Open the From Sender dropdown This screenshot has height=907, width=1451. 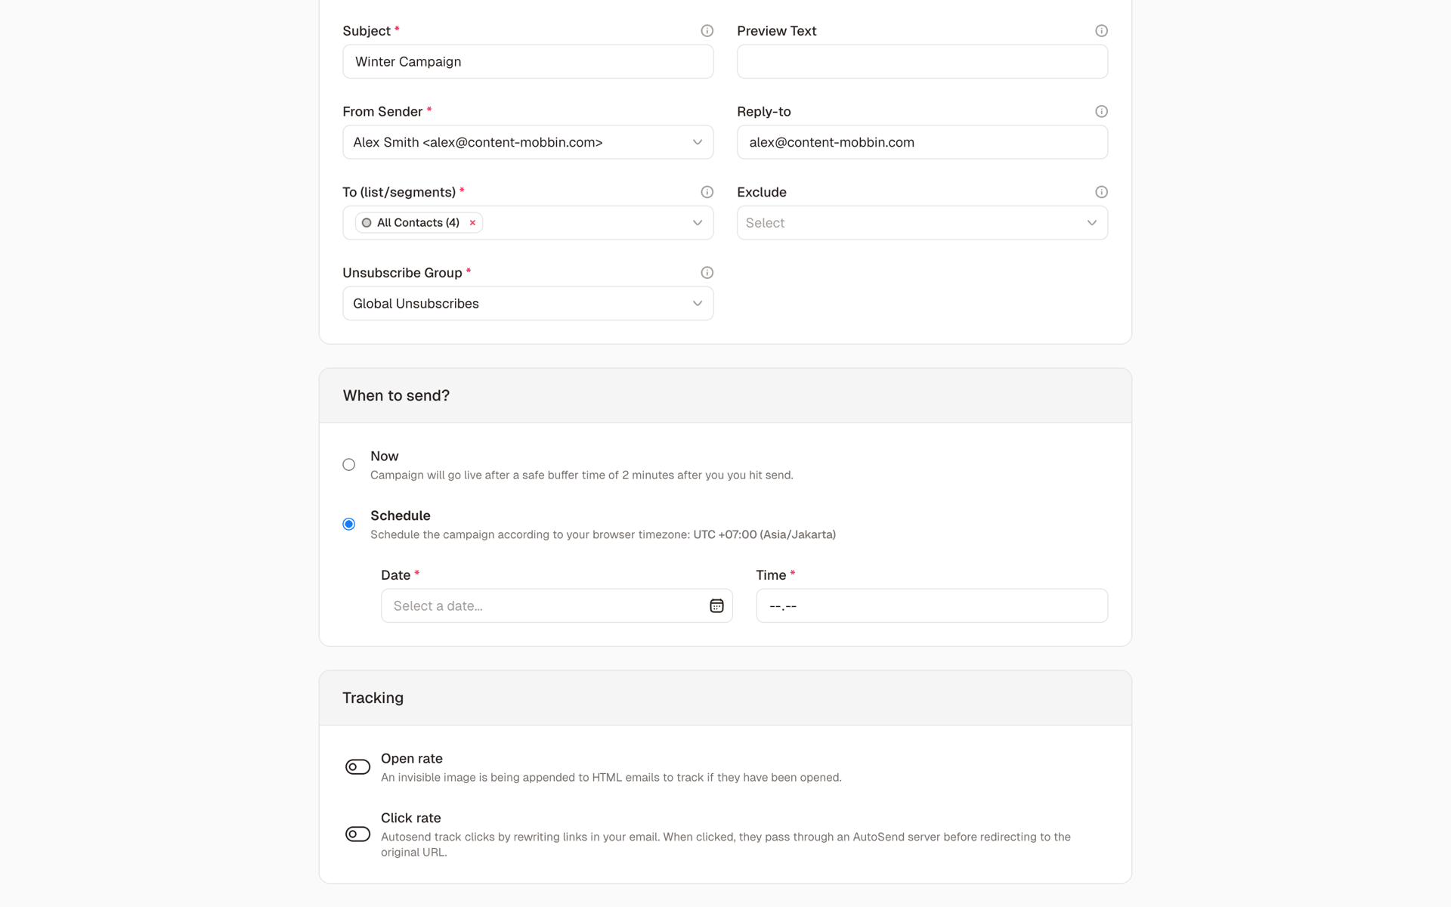pos(527,142)
